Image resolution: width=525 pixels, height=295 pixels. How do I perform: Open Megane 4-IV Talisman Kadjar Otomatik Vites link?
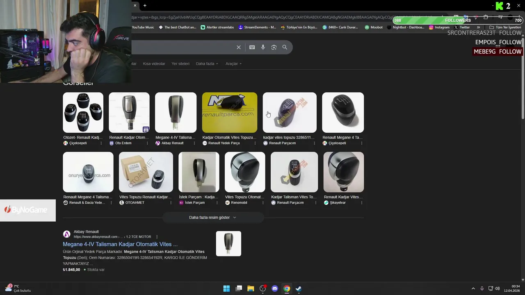(x=120, y=244)
